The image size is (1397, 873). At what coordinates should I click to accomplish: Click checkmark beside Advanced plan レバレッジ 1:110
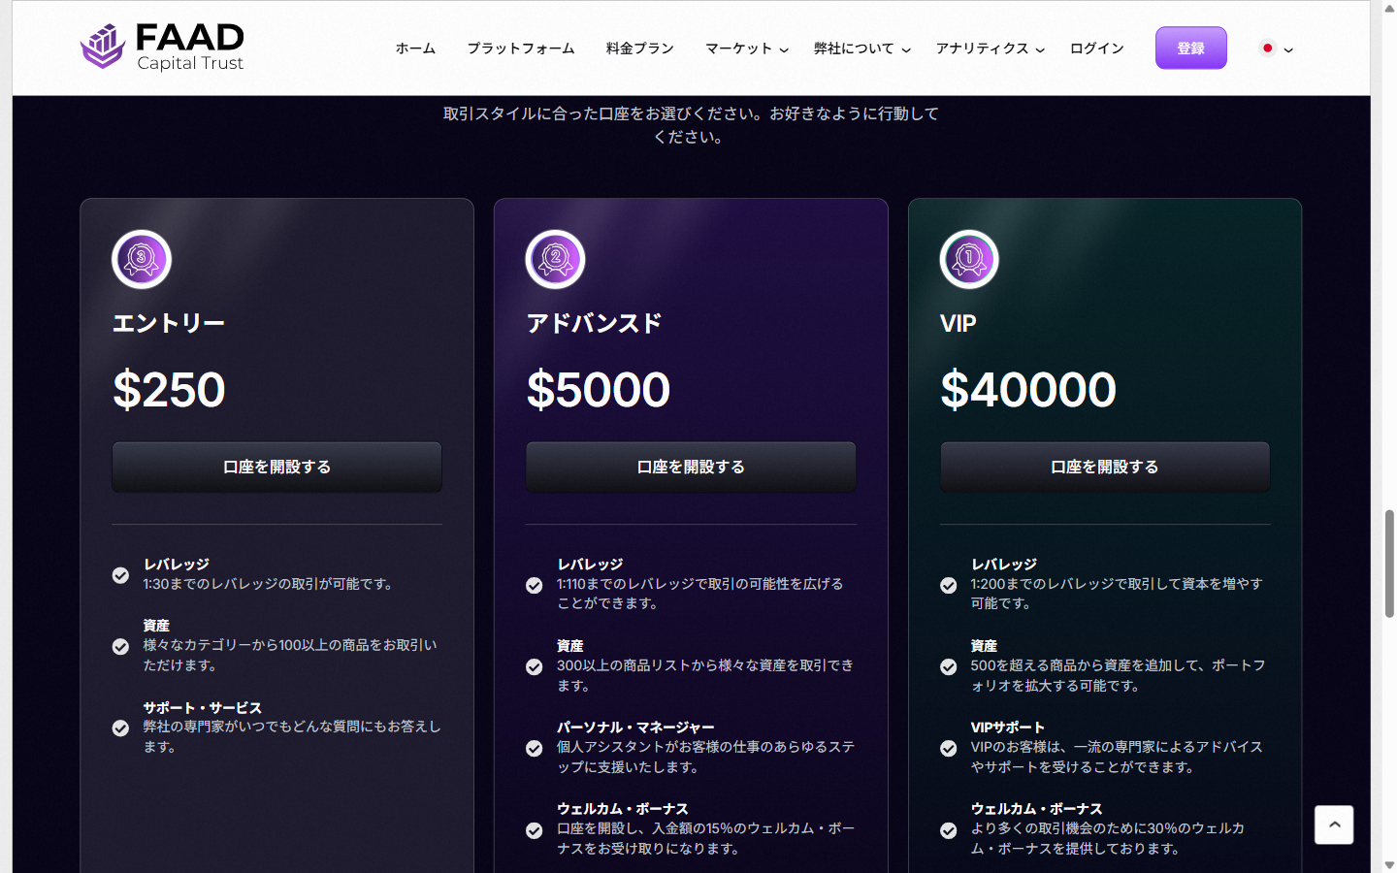point(534,585)
